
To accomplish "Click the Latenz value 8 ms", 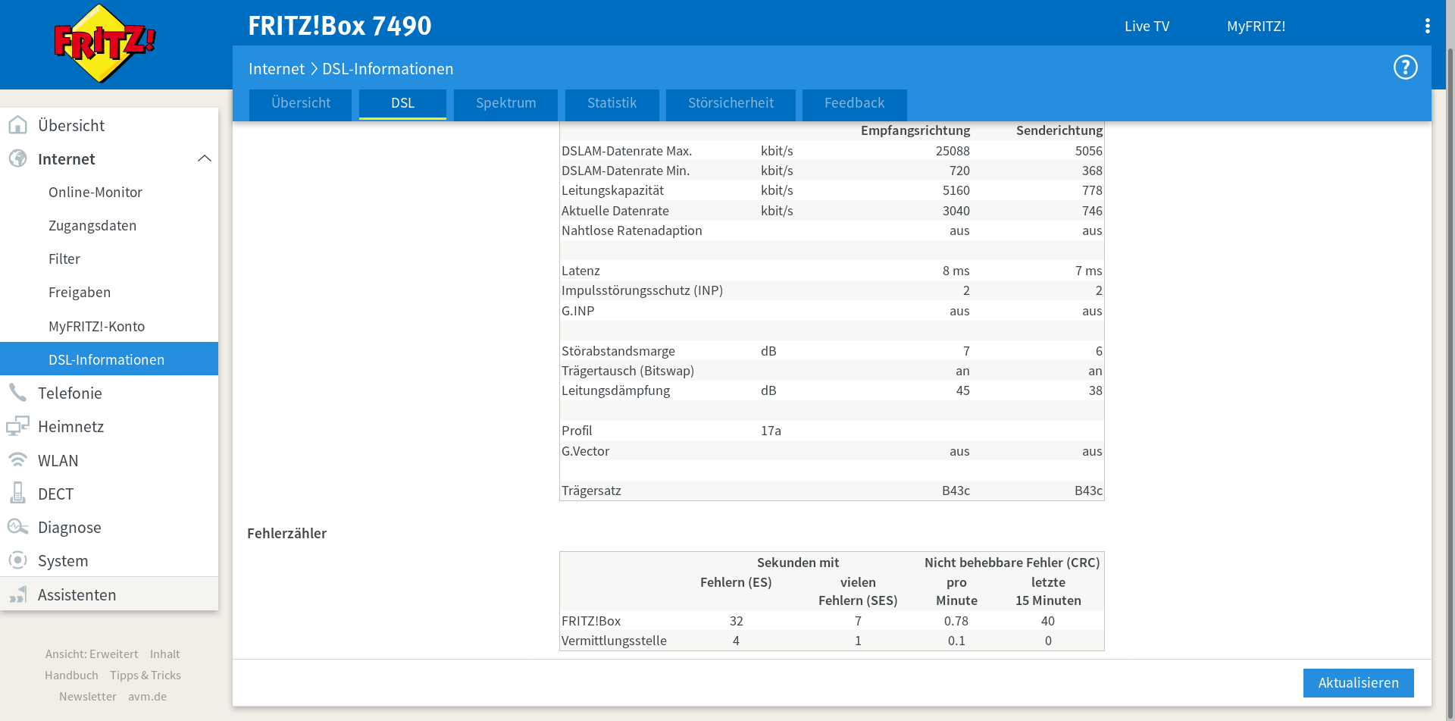I will [x=956, y=271].
